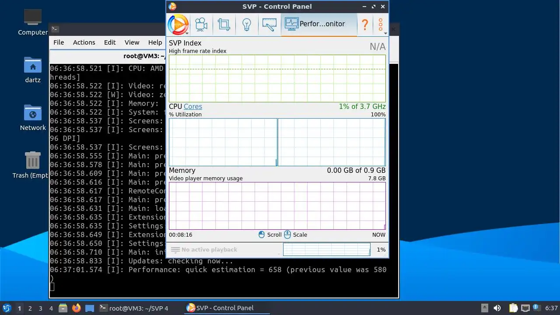Open the Edit menu in terminal window
This screenshot has height=315, width=560.
click(x=110, y=42)
